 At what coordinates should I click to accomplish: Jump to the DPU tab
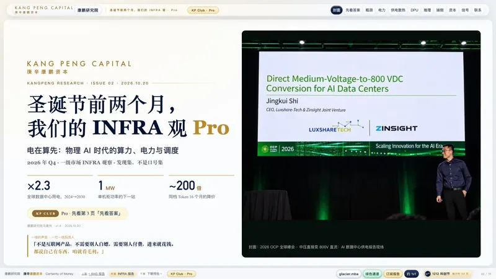point(414,10)
